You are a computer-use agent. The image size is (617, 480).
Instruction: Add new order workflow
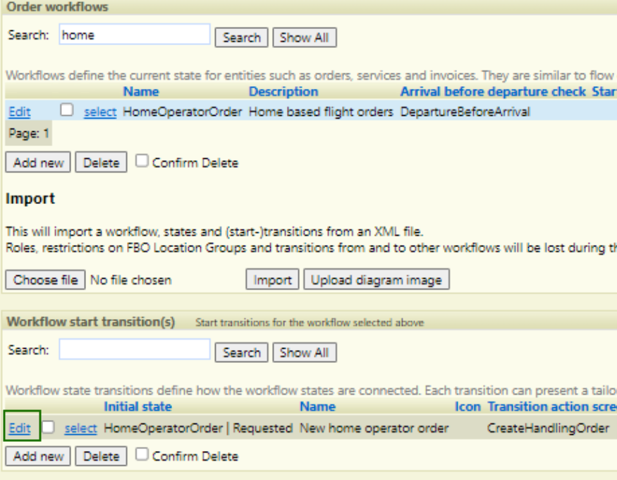pyautogui.click(x=38, y=162)
